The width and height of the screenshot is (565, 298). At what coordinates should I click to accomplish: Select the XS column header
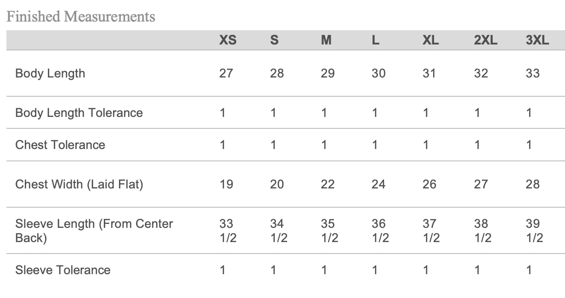[228, 40]
